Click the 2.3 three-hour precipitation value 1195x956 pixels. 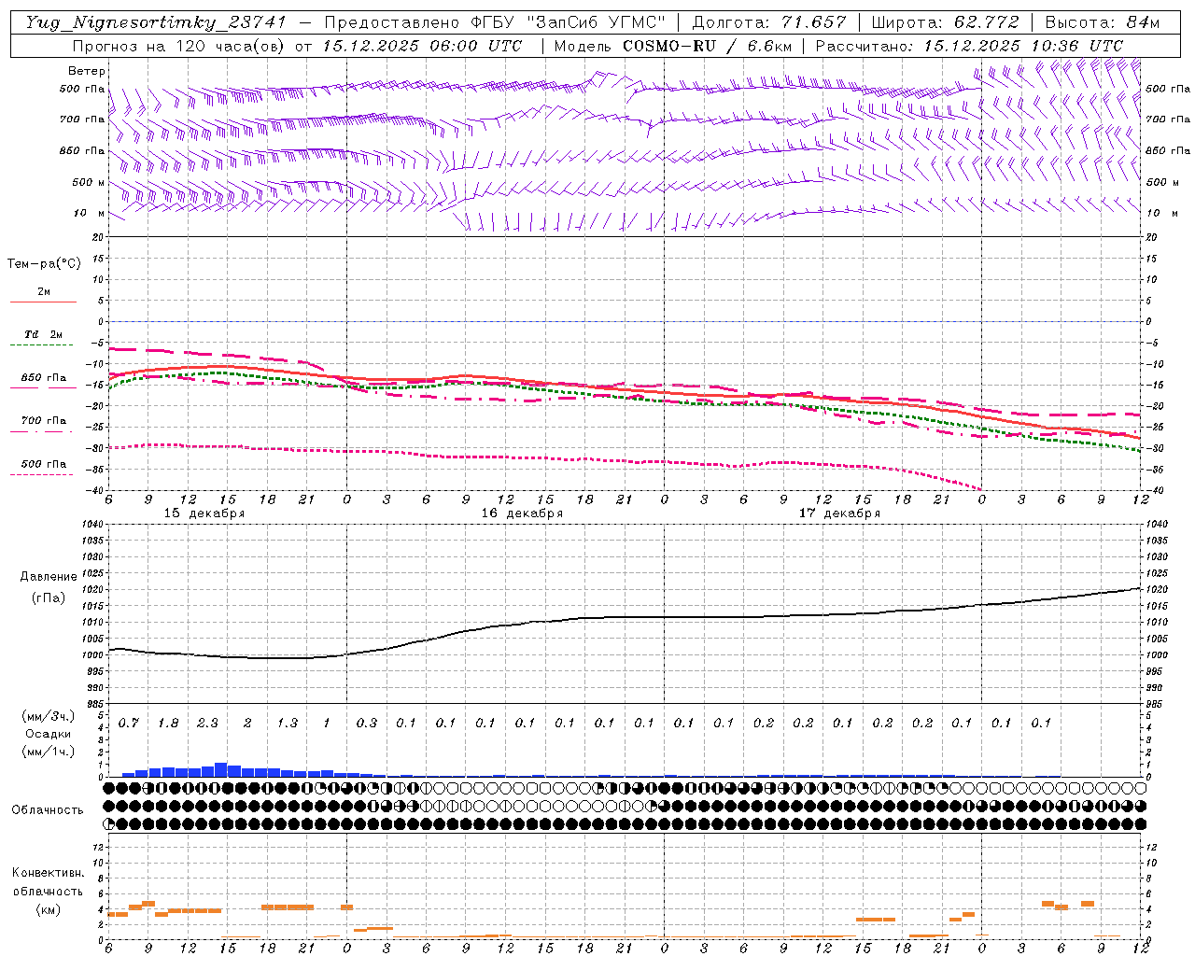coord(207,724)
